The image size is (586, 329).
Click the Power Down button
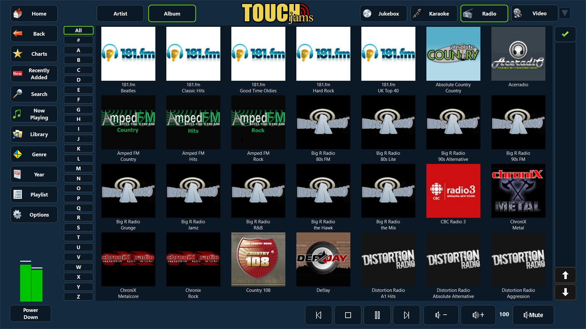(30, 313)
